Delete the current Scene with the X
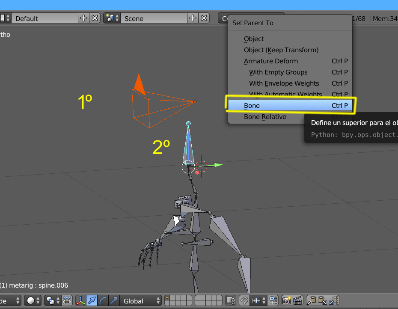398x309 pixels. pos(204,18)
